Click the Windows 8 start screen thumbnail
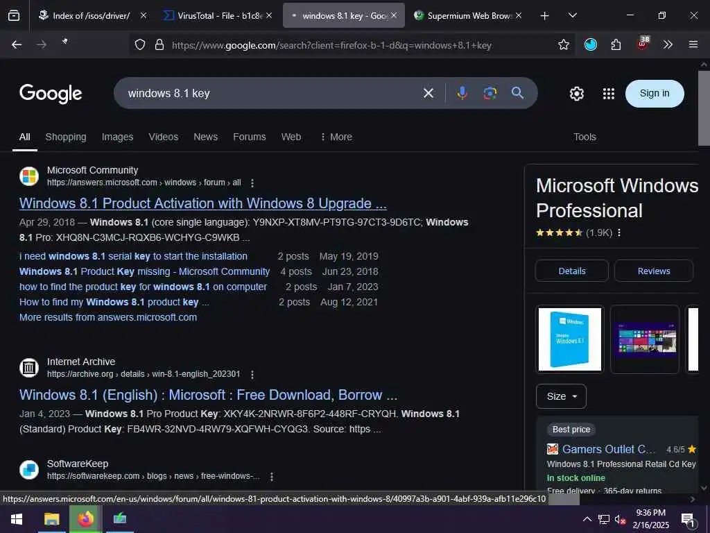This screenshot has height=533, width=710. (x=645, y=339)
